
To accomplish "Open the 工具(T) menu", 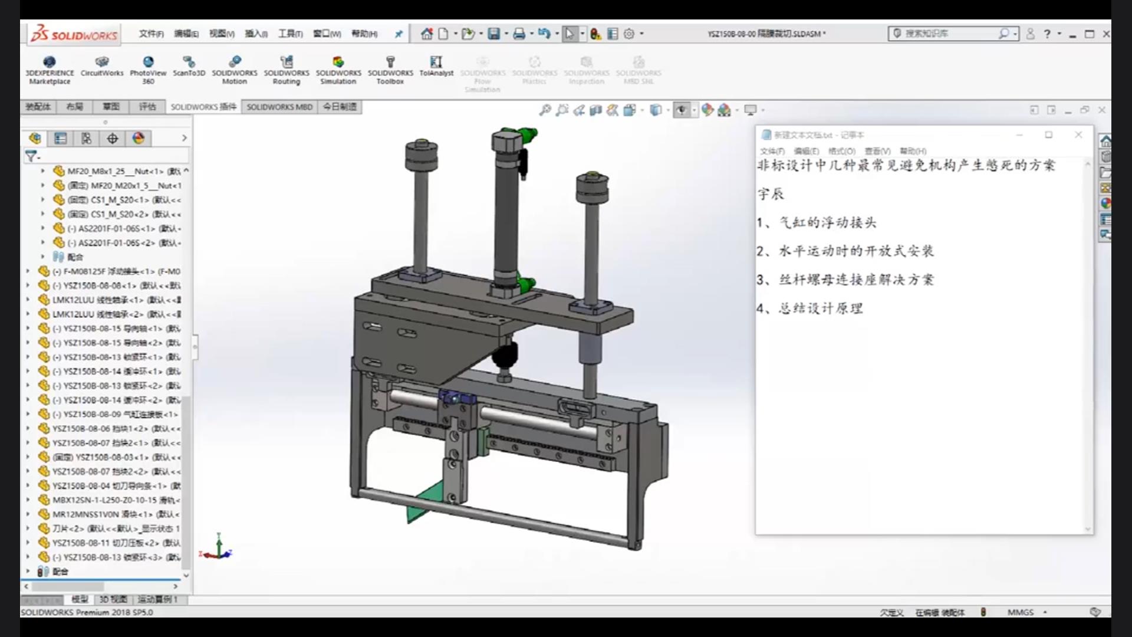I will [291, 34].
